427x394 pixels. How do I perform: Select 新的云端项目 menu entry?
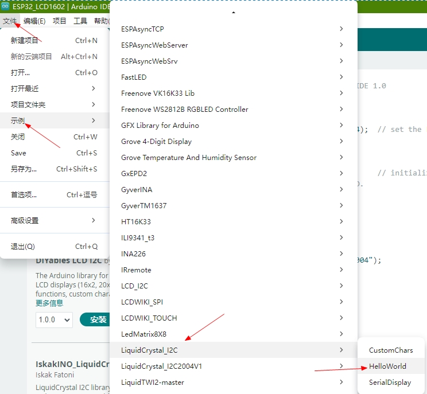click(x=55, y=57)
